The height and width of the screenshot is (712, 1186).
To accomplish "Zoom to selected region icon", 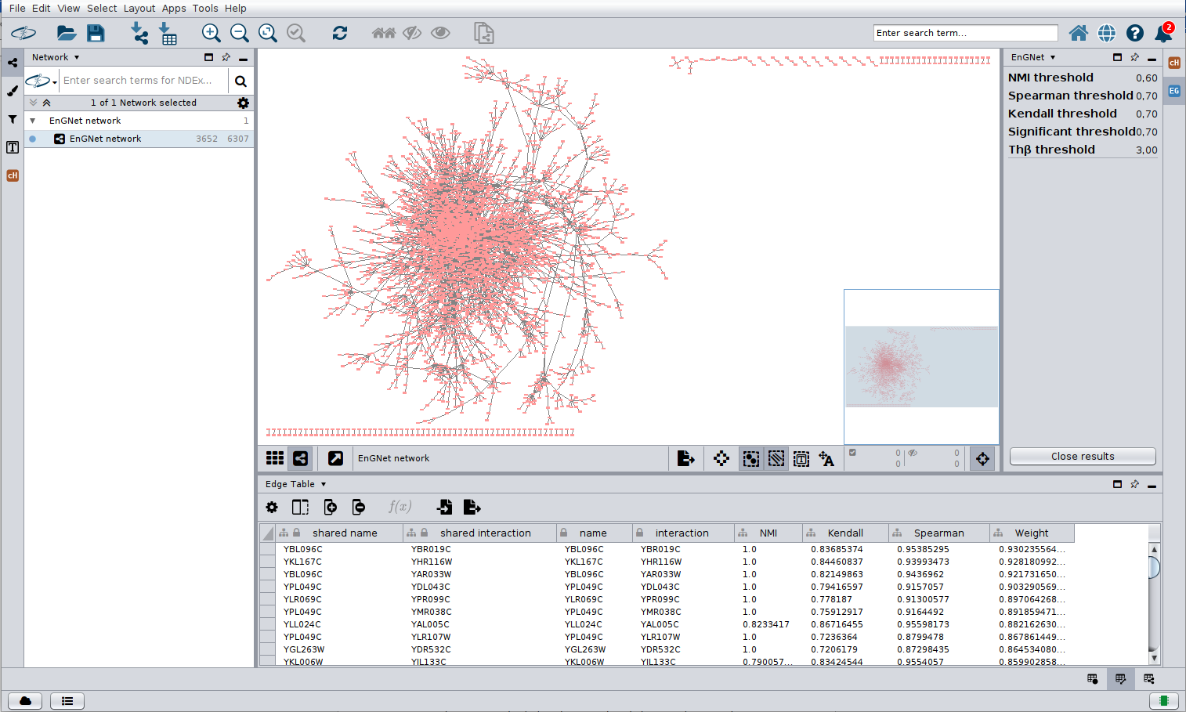I will [296, 33].
